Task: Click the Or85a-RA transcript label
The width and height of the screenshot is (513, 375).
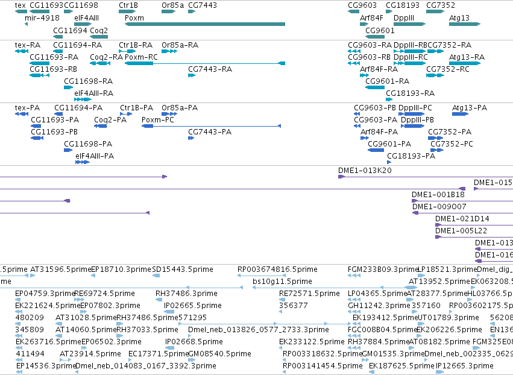Action: tap(180, 45)
